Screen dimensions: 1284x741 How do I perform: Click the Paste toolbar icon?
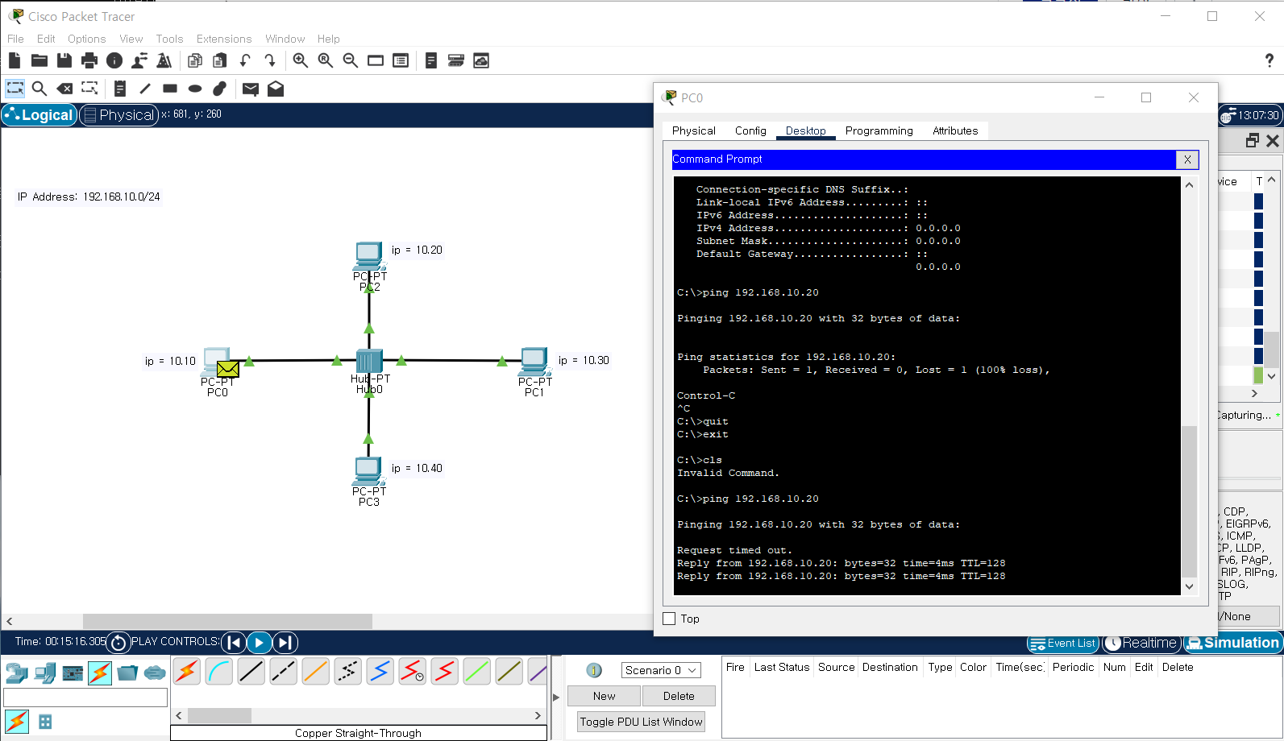[x=220, y=60]
